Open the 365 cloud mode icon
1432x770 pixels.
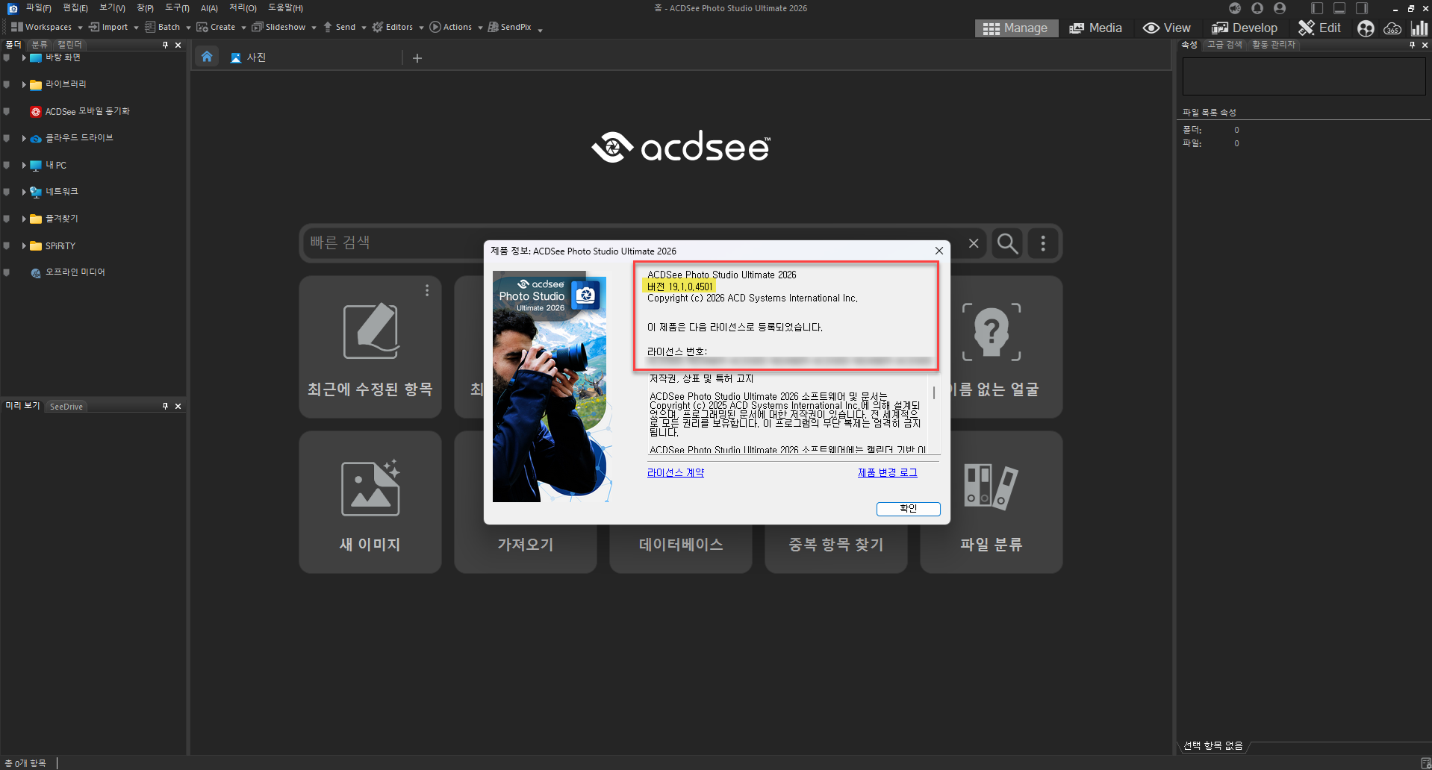click(1392, 28)
